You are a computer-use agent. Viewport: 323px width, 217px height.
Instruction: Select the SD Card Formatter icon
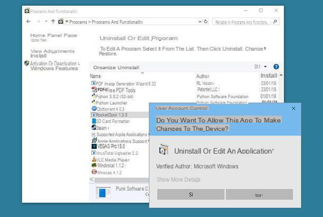94,121
